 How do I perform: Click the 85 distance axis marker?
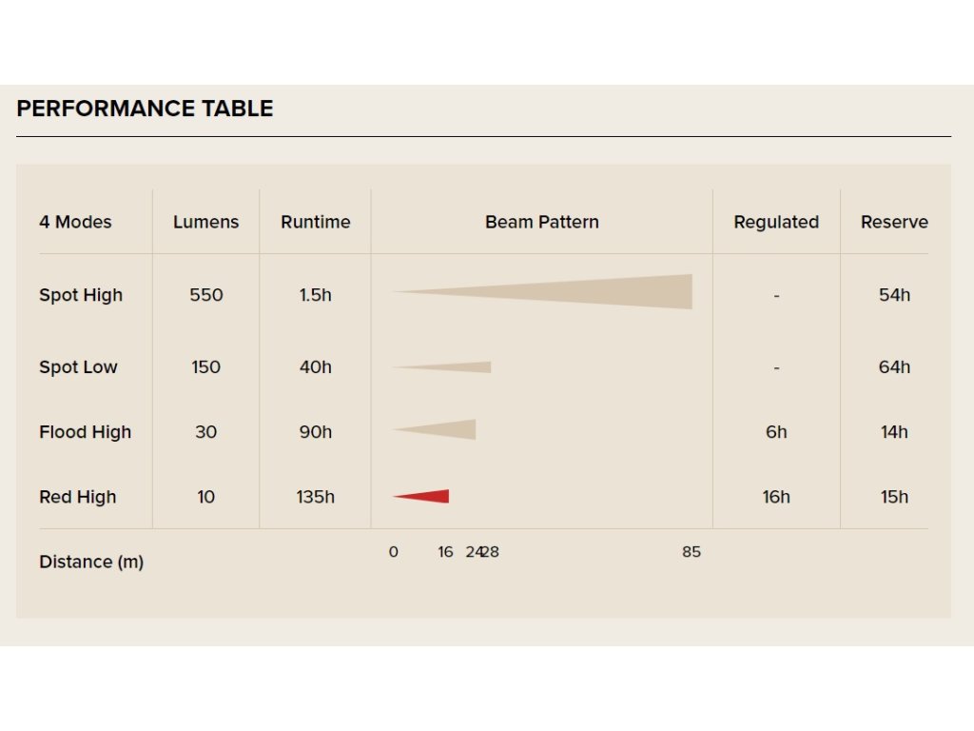692,552
